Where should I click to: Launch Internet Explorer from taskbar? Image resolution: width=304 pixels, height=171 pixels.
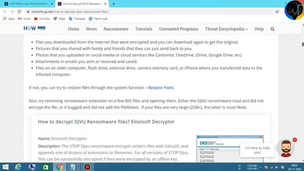click(18, 167)
